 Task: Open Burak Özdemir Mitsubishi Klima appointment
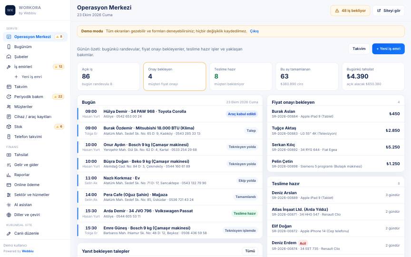[x=170, y=130]
